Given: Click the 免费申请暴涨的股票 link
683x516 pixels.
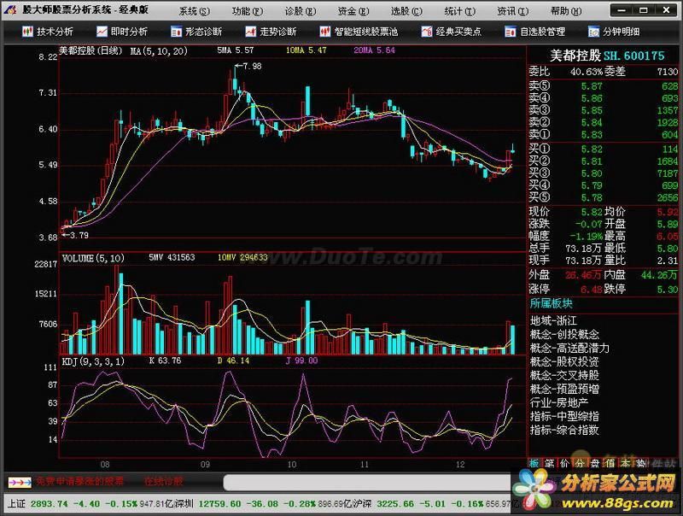Looking at the screenshot, I should [79, 482].
